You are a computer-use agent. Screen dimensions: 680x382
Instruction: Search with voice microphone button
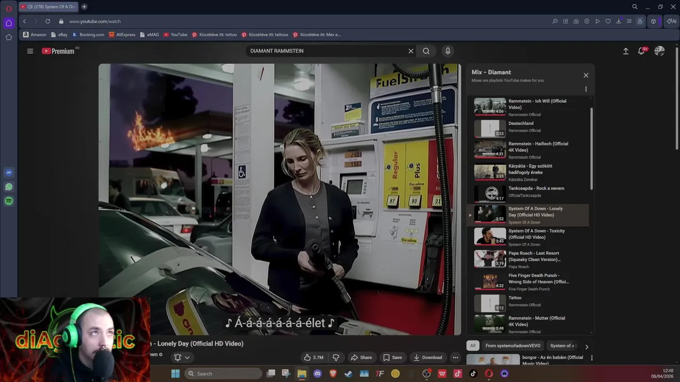[x=448, y=51]
